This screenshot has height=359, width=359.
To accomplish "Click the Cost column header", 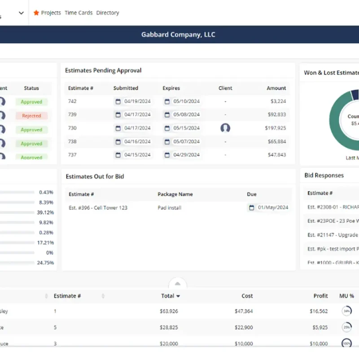I will pyautogui.click(x=247, y=296).
